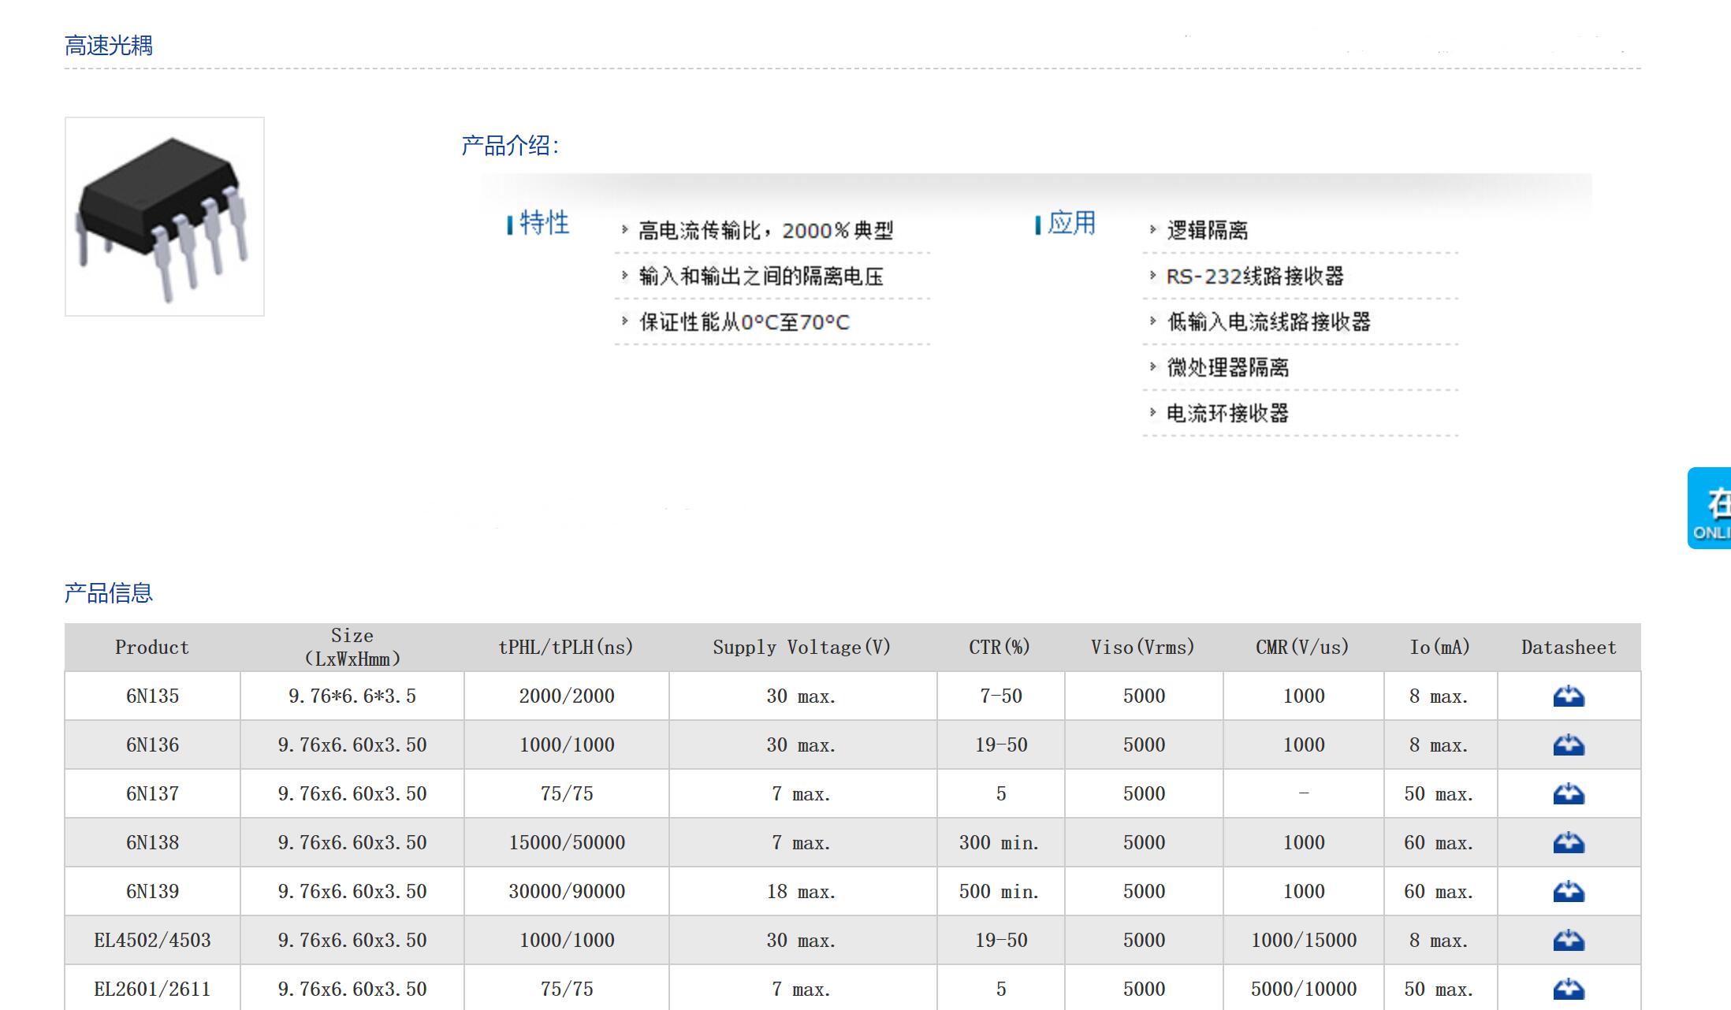1731x1010 pixels.
Task: Click the 6N137 product name
Action: [x=152, y=794]
